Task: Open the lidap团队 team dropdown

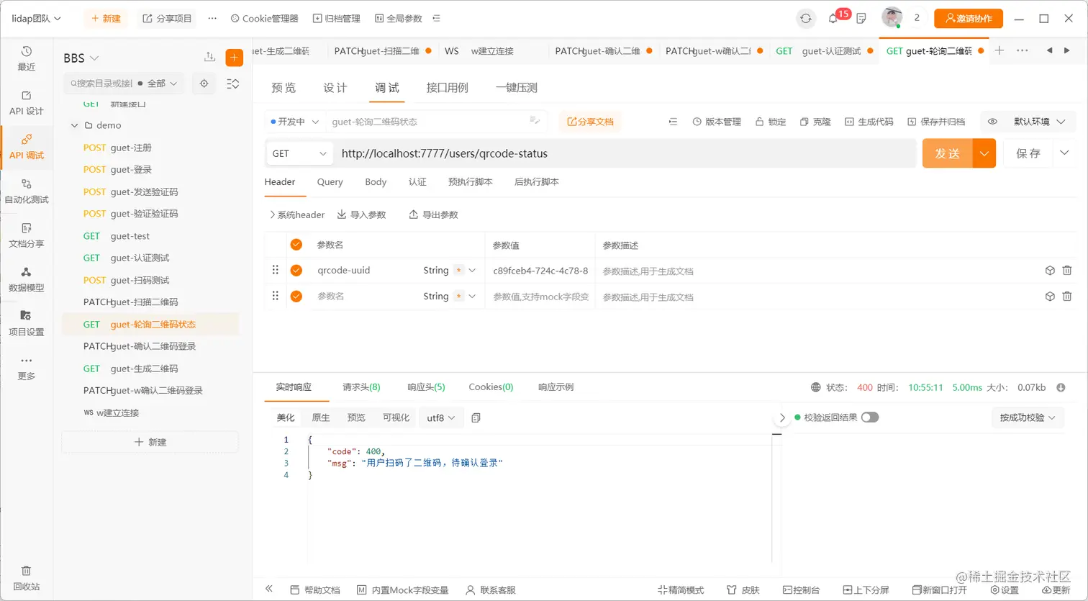Action: coord(37,19)
